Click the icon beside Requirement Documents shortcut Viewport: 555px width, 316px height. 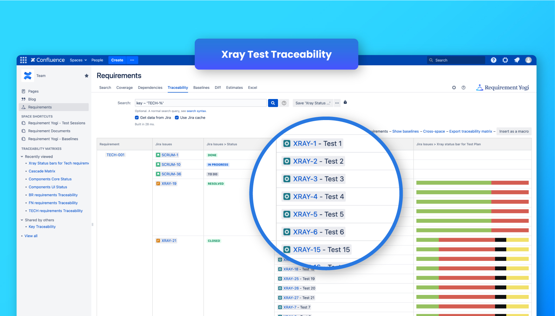pyautogui.click(x=24, y=131)
